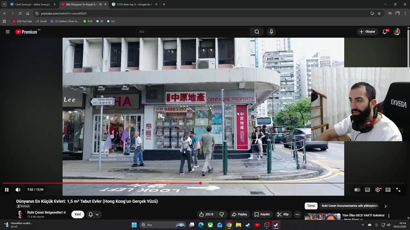Open Chrome three-dot menu
The width and height of the screenshot is (410, 230).
[405, 13]
